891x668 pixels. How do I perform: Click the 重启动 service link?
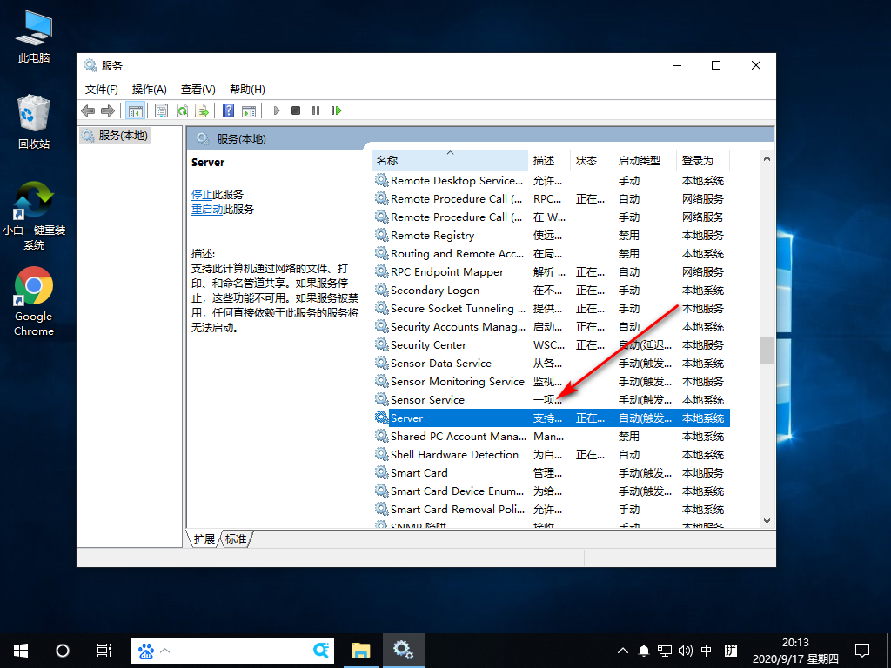207,210
